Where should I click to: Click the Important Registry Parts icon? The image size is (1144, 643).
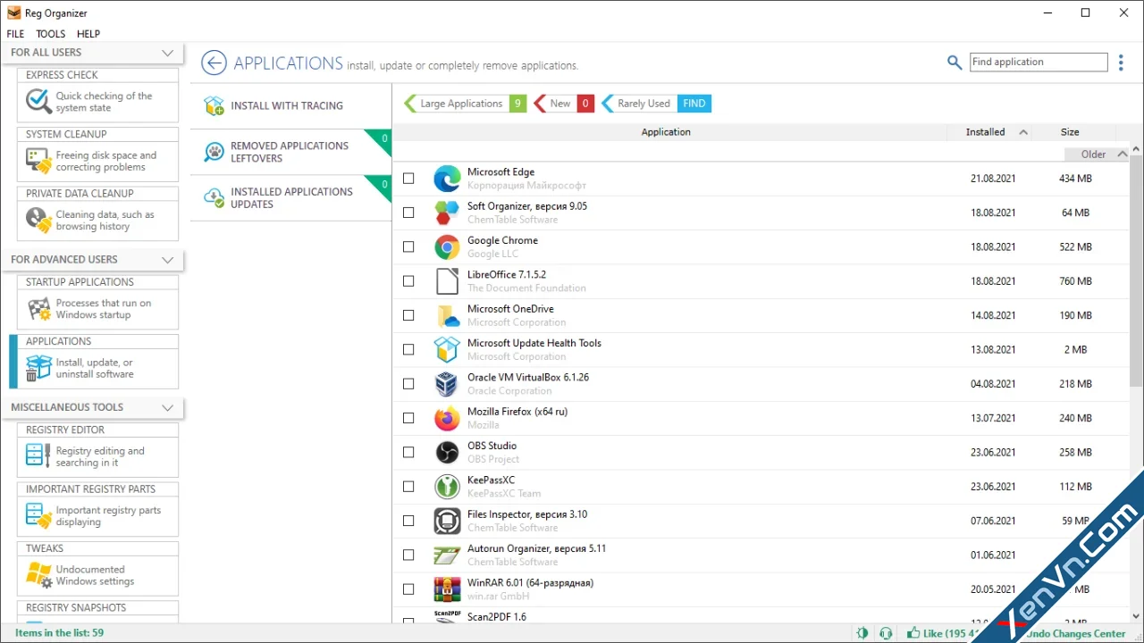coord(38,515)
